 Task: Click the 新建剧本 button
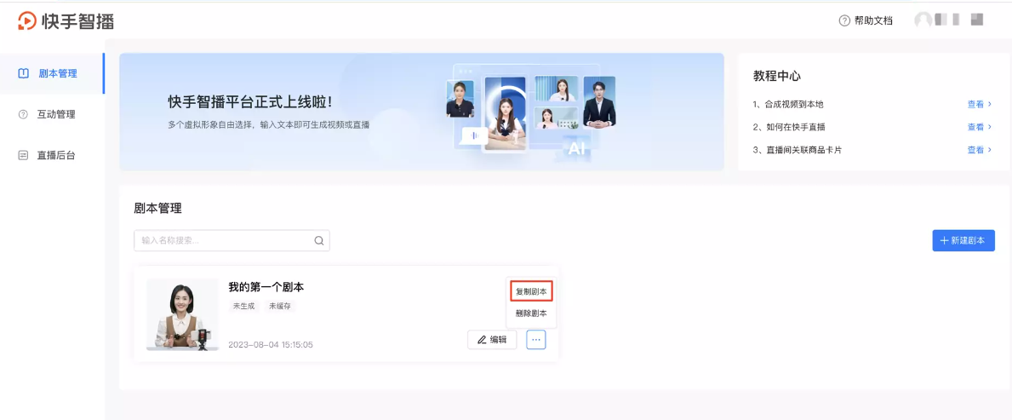click(x=963, y=240)
